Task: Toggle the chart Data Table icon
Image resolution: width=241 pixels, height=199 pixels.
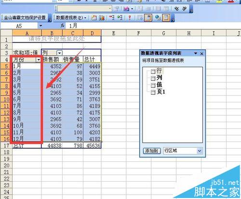Action: (x=148, y=9)
